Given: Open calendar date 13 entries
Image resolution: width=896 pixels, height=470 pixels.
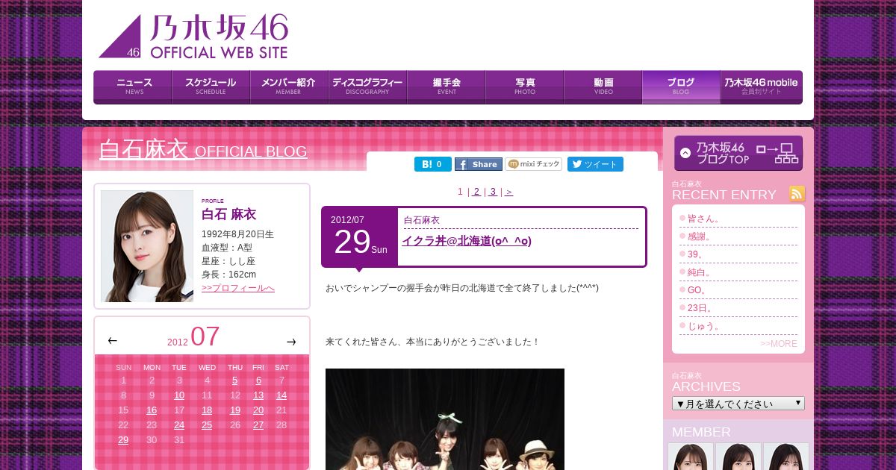Looking at the screenshot, I should point(258,395).
